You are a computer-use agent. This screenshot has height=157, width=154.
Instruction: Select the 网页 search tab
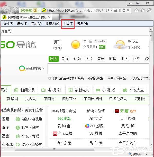click(54, 59)
